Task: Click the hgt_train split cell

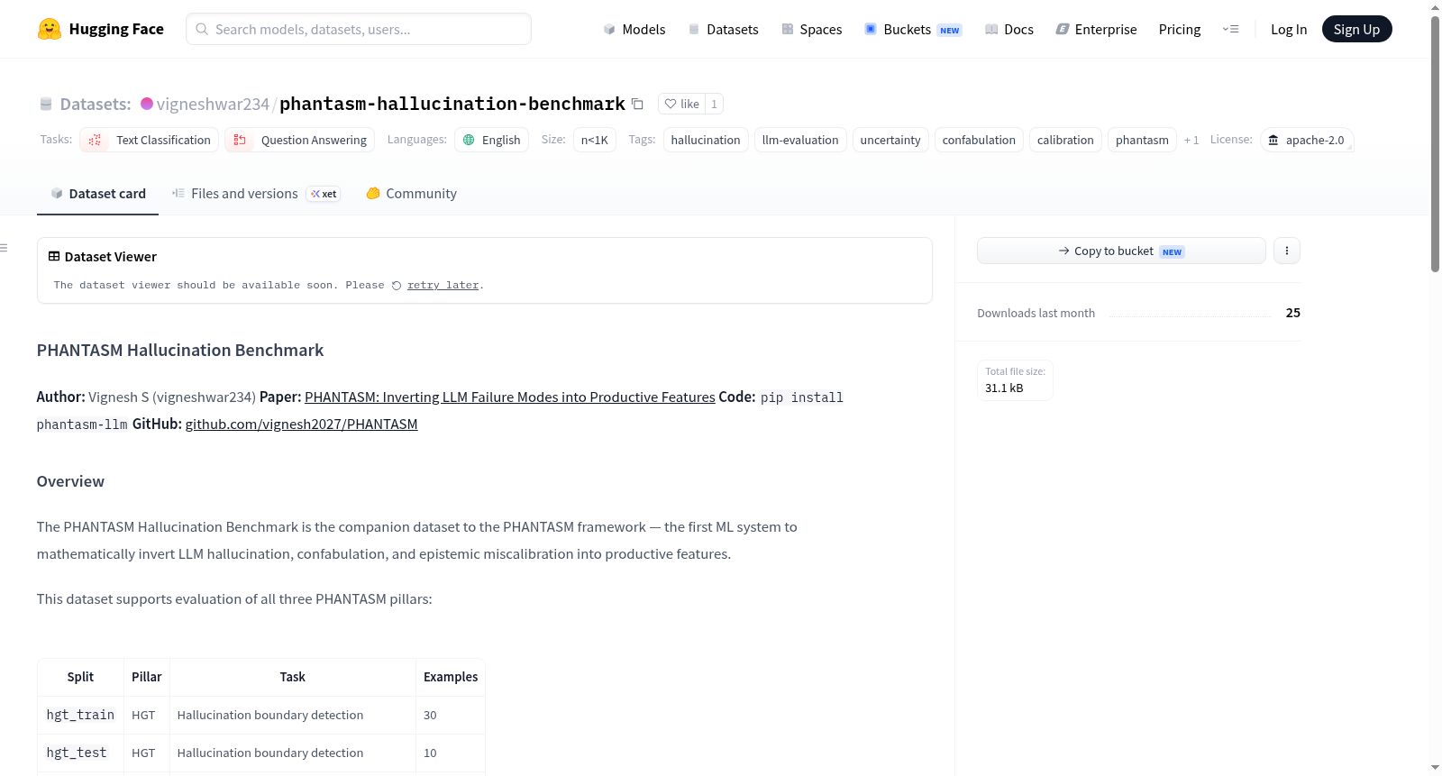Action: (80, 715)
